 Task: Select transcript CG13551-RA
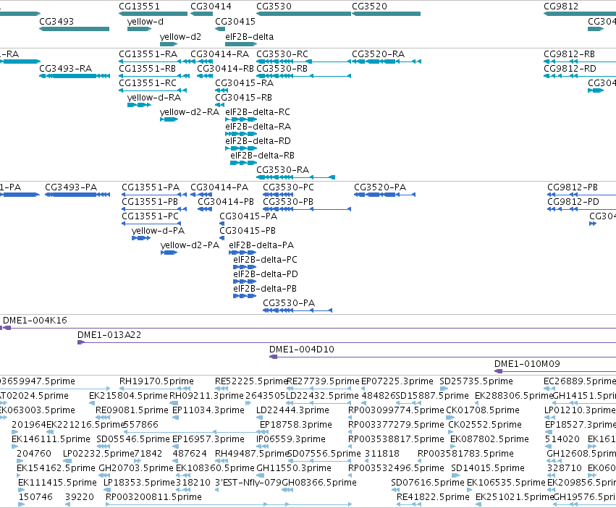coord(148,54)
